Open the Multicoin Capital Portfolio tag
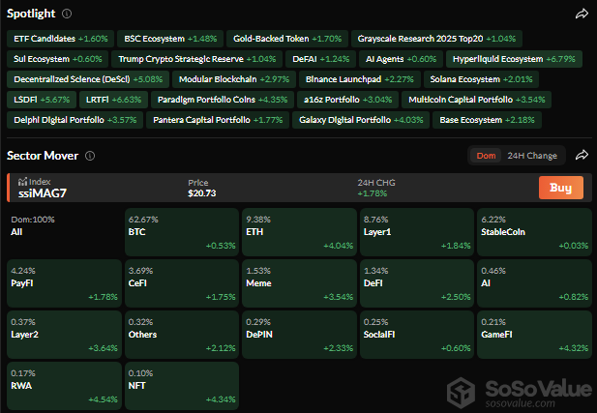597x413 pixels. point(476,100)
